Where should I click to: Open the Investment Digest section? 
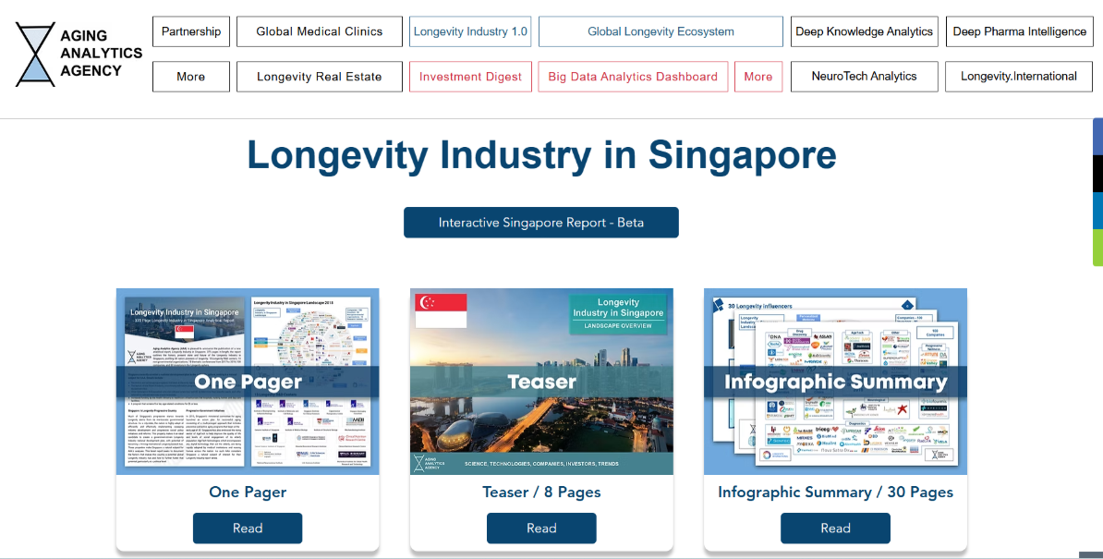(x=470, y=77)
